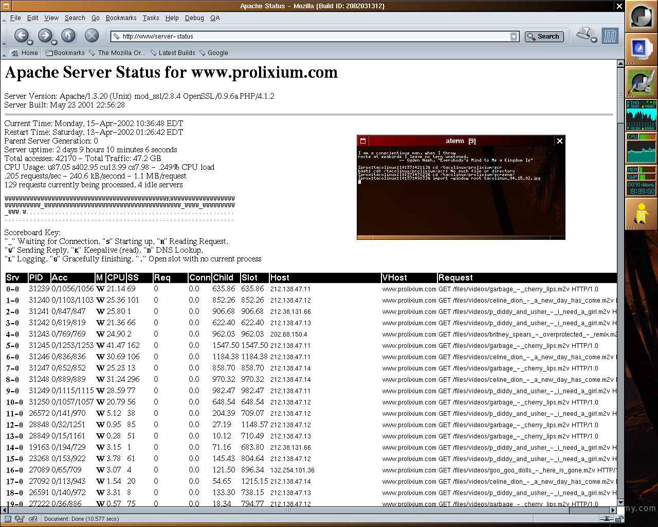
Task: Click the Stop loading button
Action: [92, 35]
